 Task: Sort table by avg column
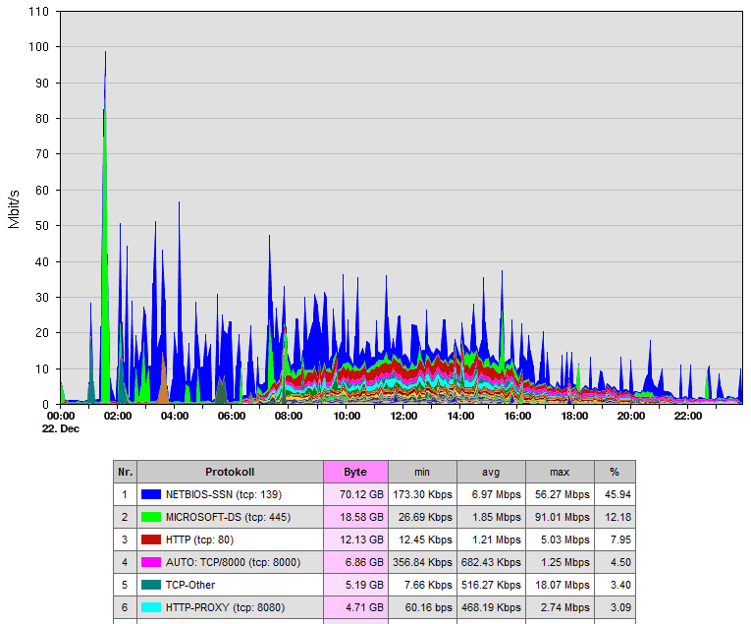[491, 472]
